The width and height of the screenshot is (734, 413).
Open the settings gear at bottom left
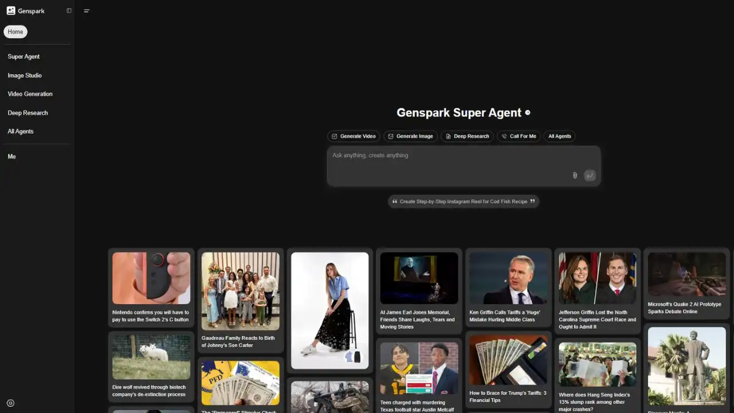pyautogui.click(x=10, y=403)
